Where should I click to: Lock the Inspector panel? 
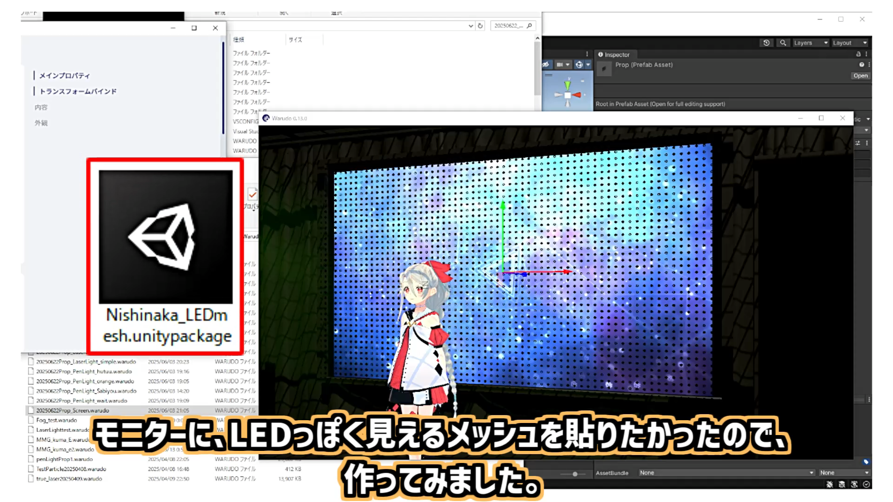click(x=859, y=54)
